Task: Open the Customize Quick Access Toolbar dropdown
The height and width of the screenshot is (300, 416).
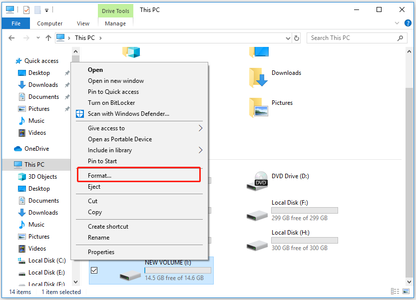Action: [x=47, y=10]
